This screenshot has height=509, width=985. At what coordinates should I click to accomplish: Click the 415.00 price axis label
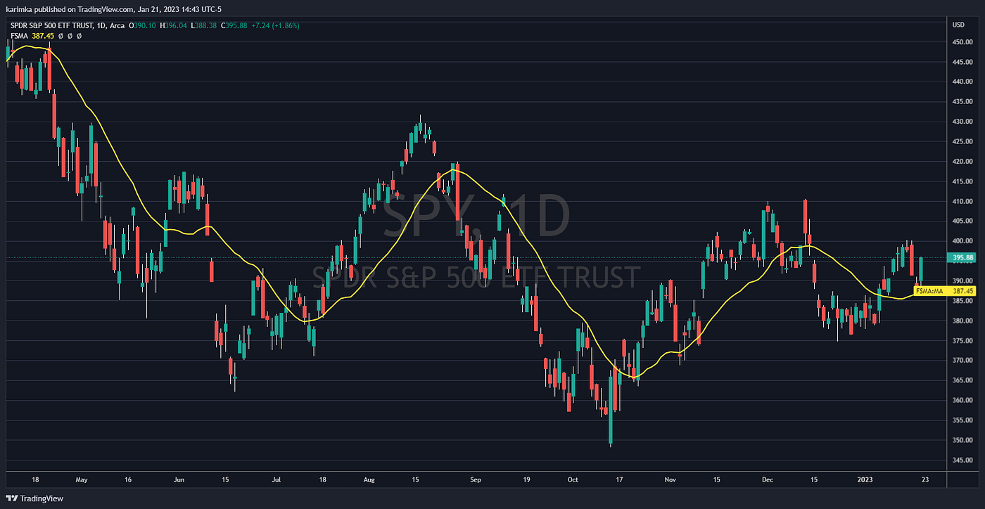click(961, 181)
